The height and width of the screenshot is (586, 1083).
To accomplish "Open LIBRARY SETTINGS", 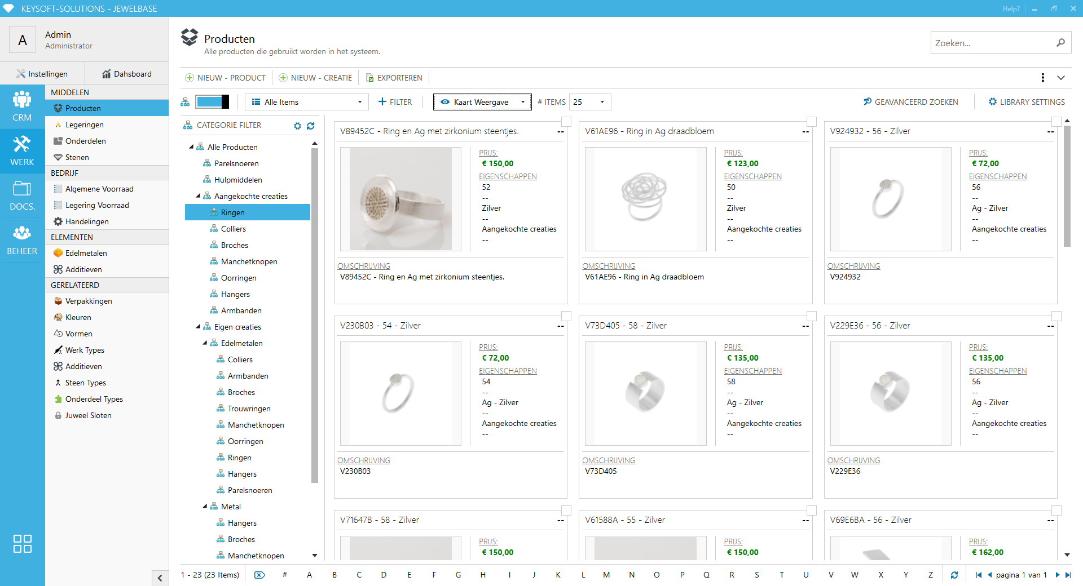I will tap(1027, 102).
